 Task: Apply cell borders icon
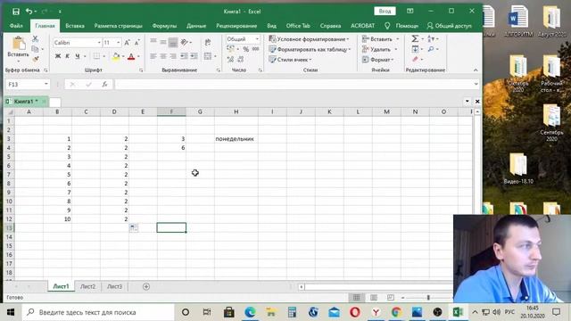point(96,56)
